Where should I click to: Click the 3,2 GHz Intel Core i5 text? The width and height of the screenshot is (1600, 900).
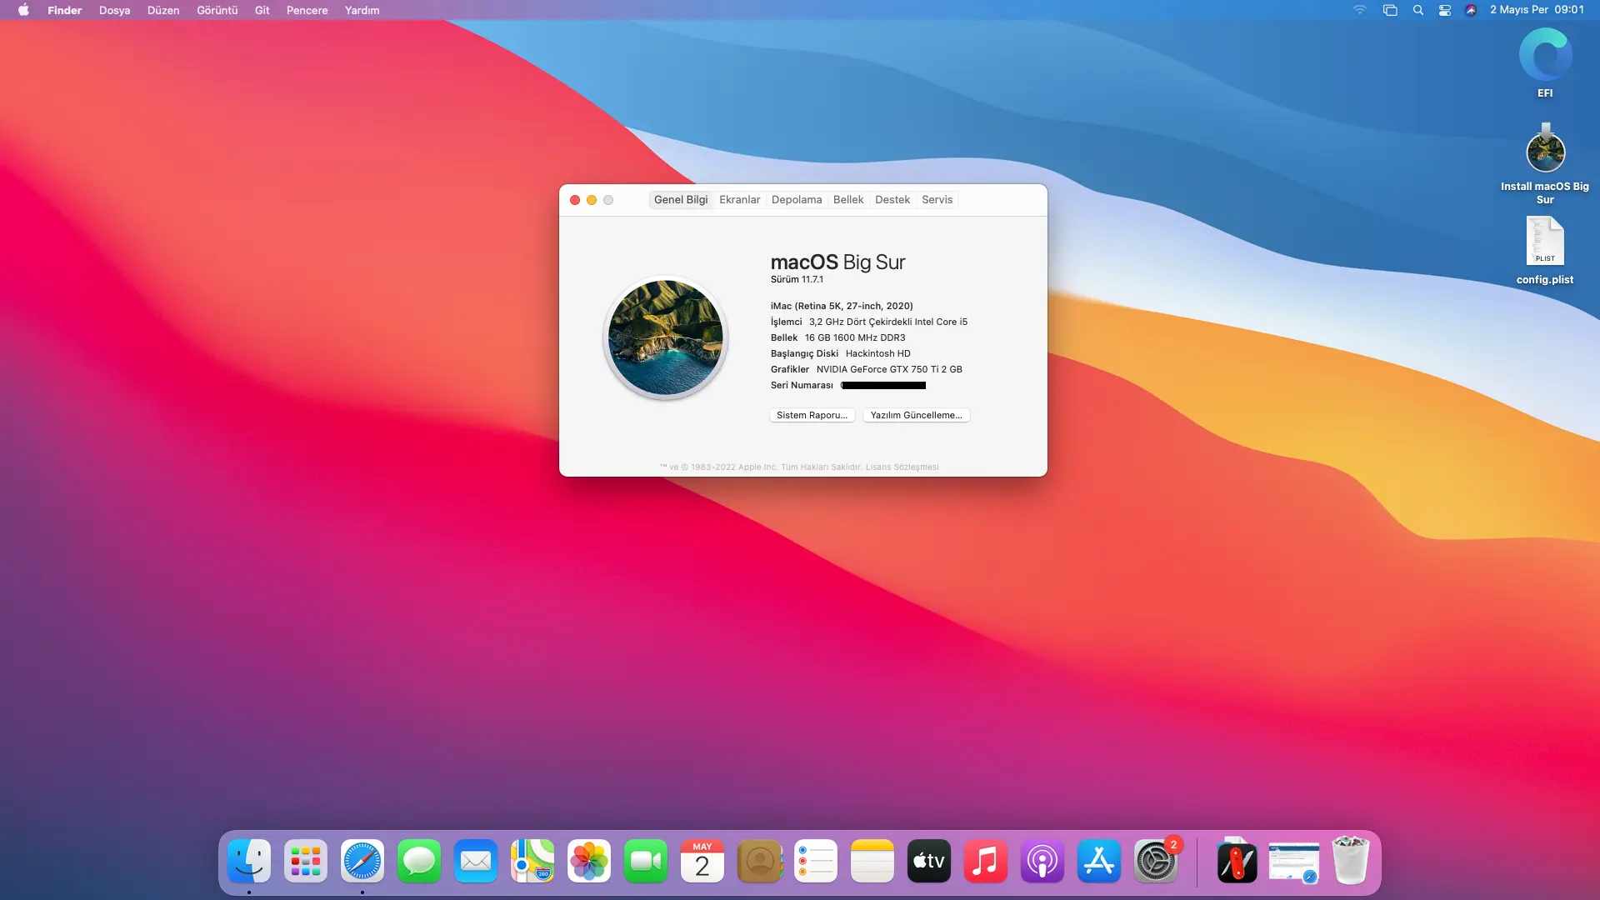[x=888, y=322]
